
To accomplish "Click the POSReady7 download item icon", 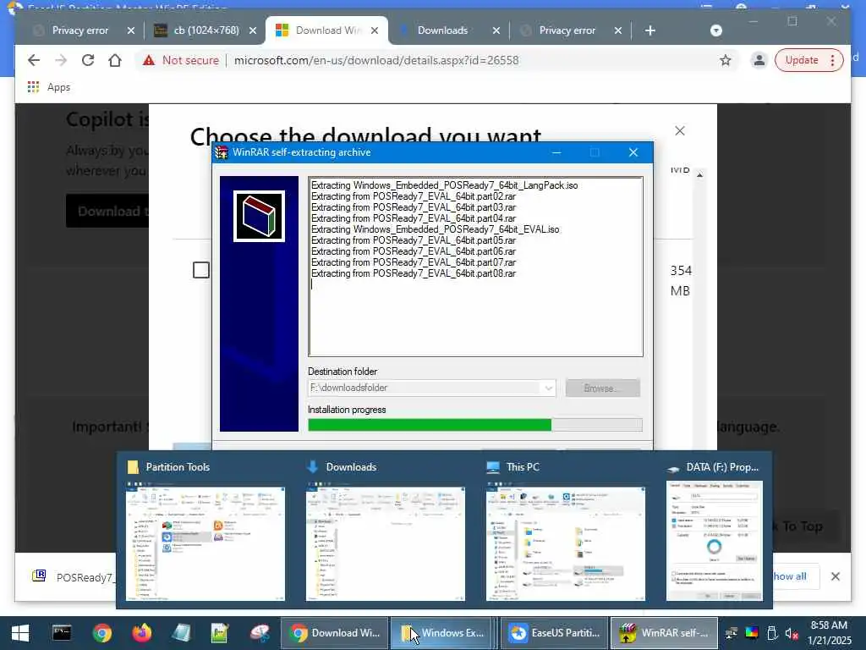I will (39, 576).
